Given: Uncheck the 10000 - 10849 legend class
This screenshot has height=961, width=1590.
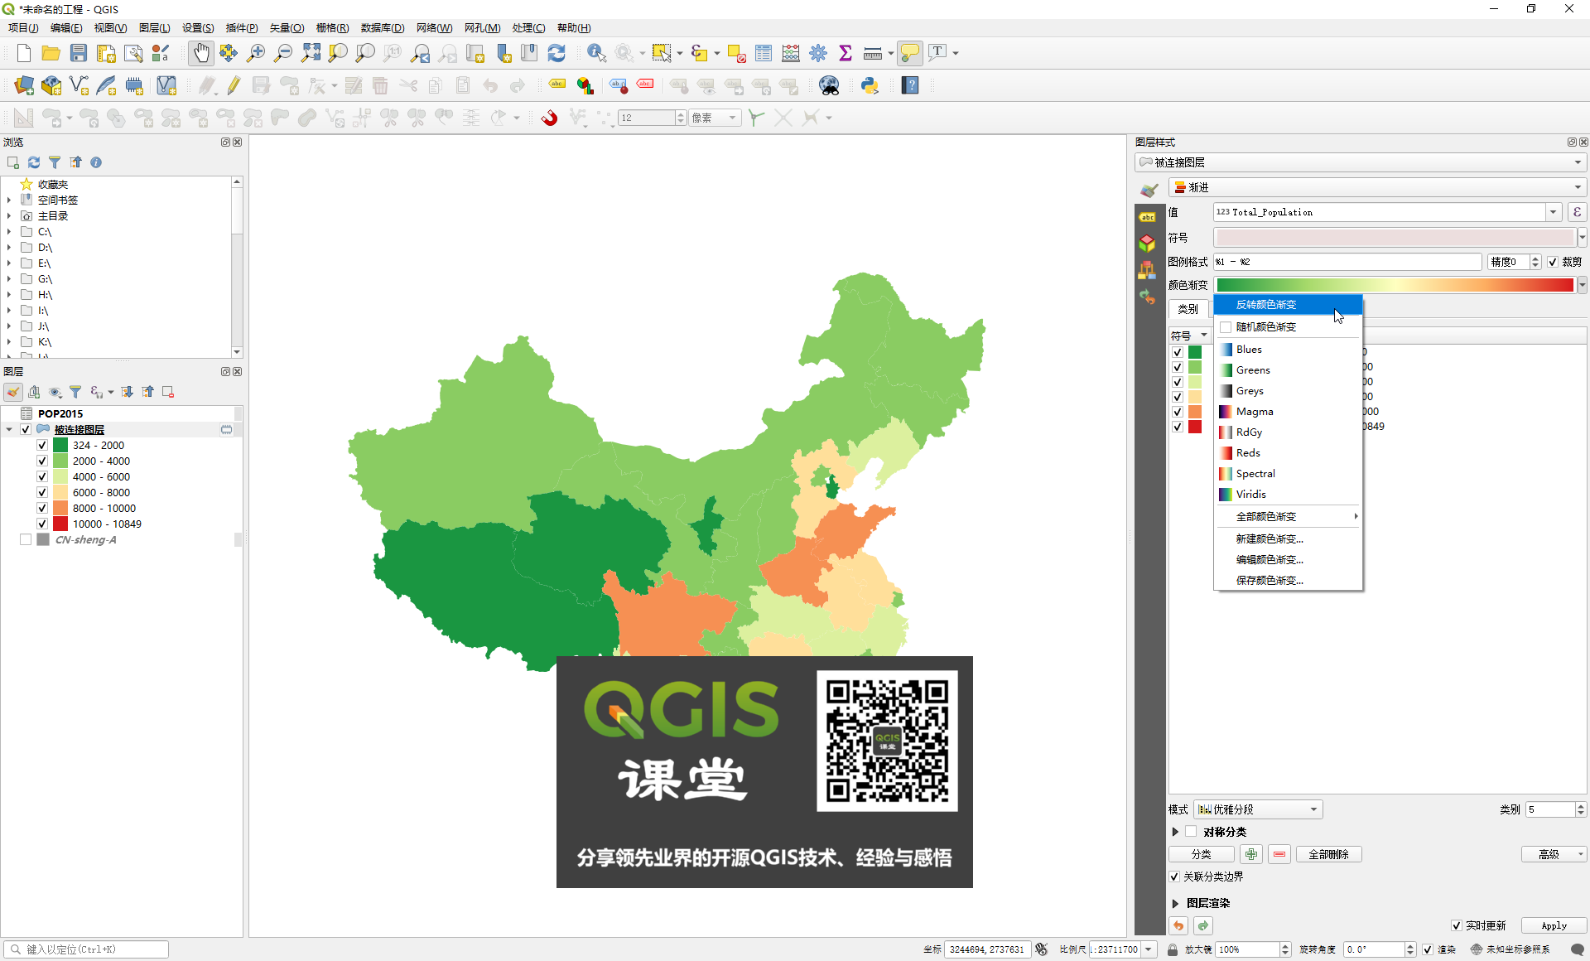Looking at the screenshot, I should [x=42, y=524].
